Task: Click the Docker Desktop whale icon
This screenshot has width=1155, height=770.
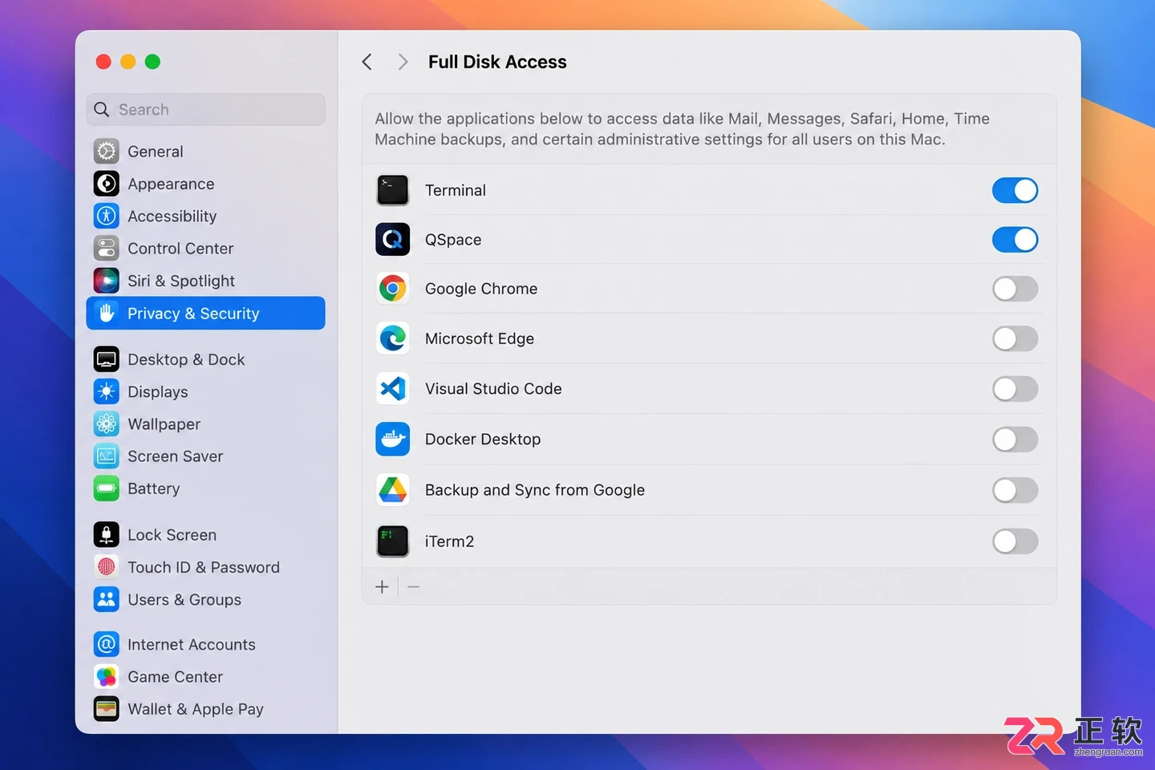Action: [x=393, y=440]
